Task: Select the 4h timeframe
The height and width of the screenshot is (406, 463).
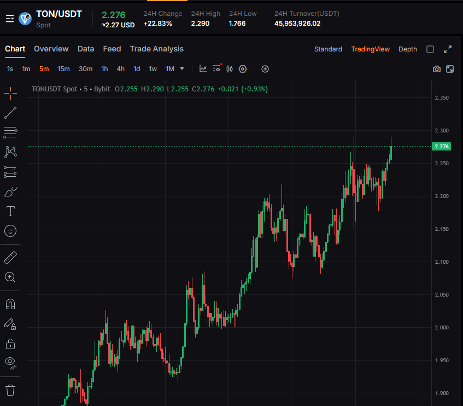Action: pyautogui.click(x=120, y=69)
